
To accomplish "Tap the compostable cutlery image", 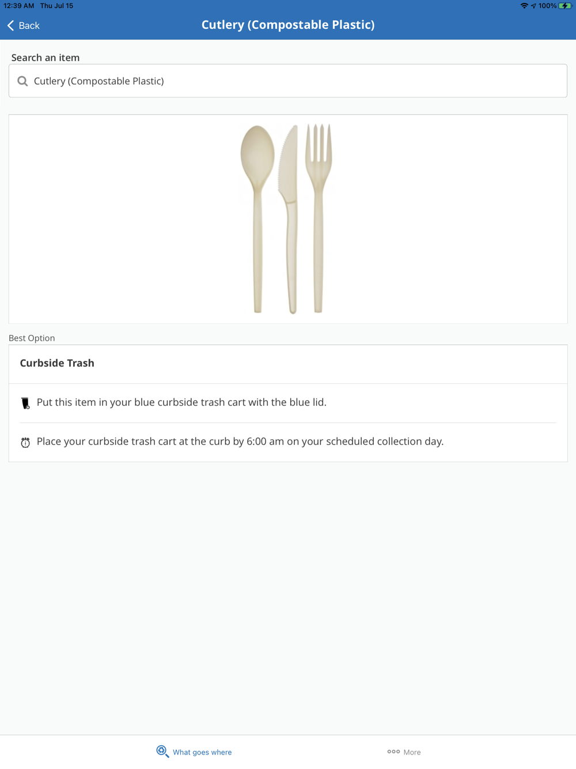I will point(286,219).
